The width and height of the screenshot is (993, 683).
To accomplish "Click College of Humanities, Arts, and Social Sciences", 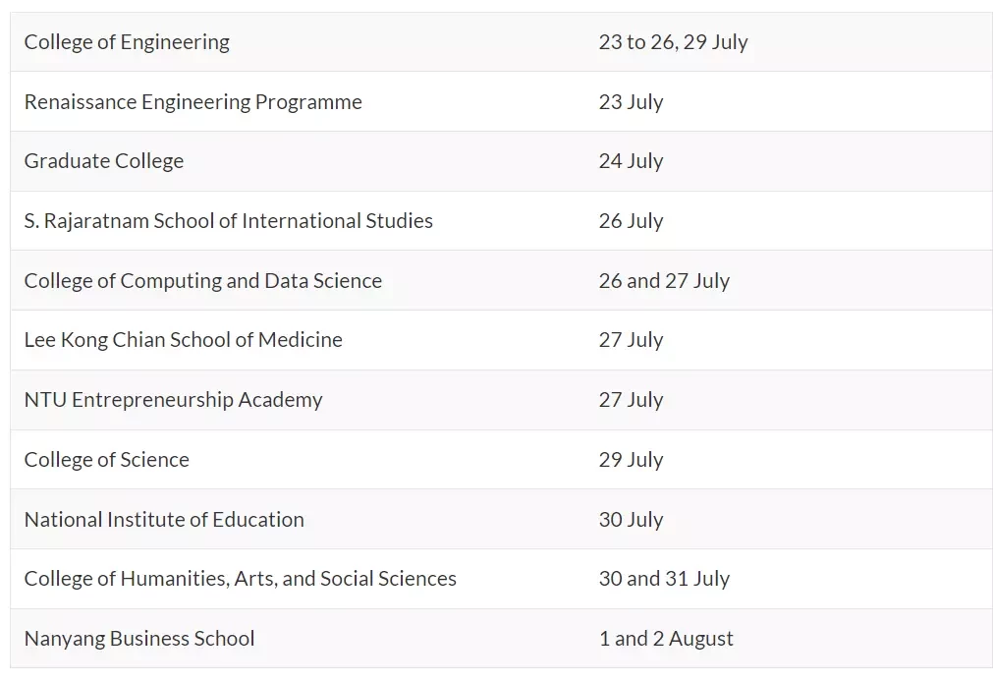I will [240, 579].
